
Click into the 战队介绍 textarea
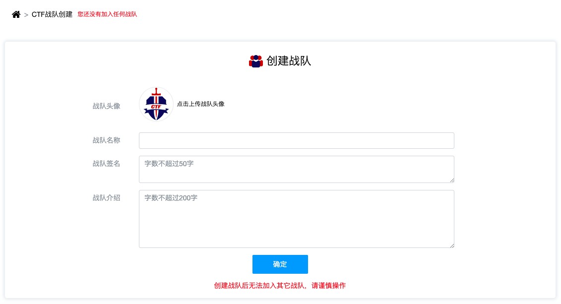pyautogui.click(x=297, y=219)
